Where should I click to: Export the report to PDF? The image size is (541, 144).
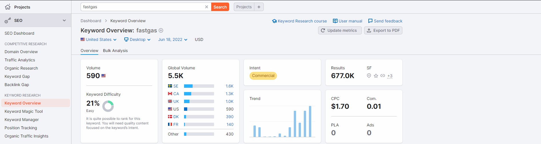383,30
